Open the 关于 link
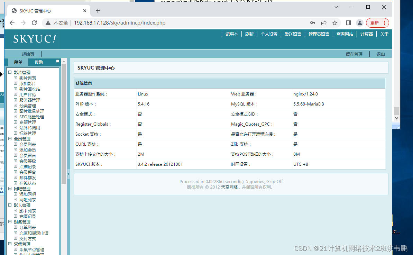This screenshot has height=255, width=413. [x=384, y=34]
